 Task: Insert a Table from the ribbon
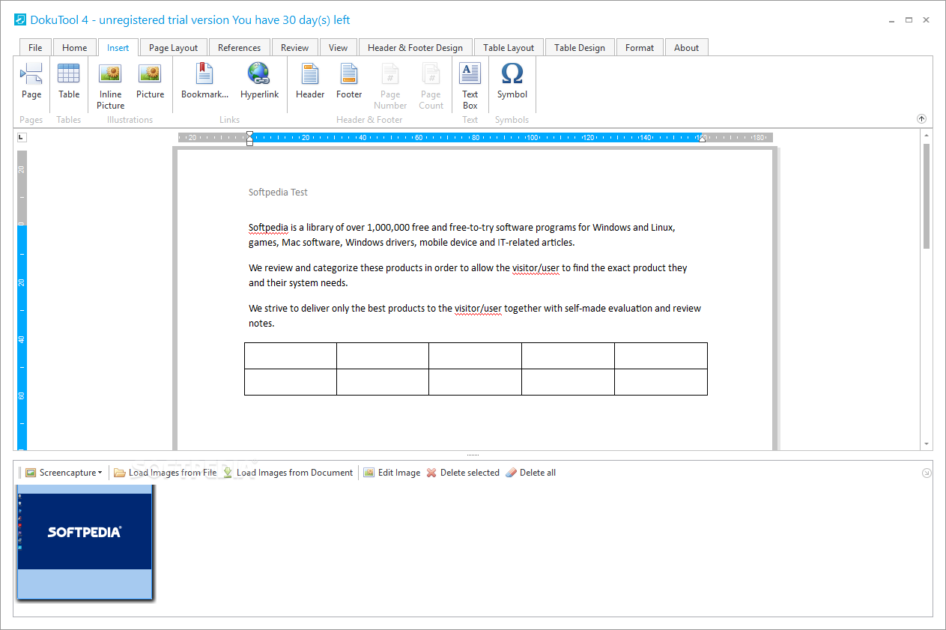click(x=69, y=81)
